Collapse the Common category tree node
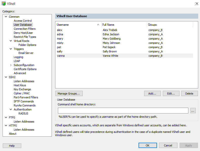 click(x=6, y=17)
